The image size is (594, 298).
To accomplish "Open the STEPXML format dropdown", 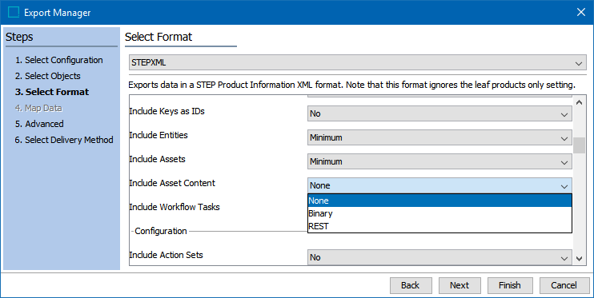I will [x=358, y=63].
